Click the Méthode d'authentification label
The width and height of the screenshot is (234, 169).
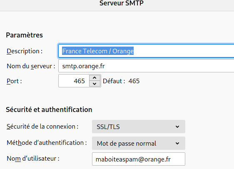point(47,143)
